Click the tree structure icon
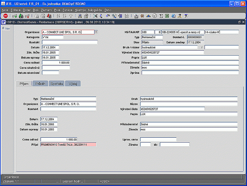The image size is (247, 186). point(127,16)
